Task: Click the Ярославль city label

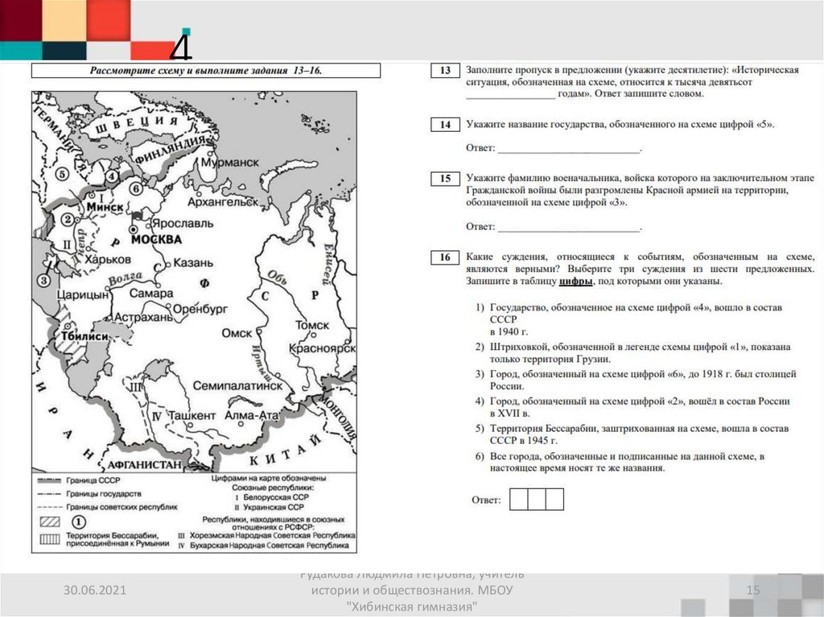Action: pos(183,224)
